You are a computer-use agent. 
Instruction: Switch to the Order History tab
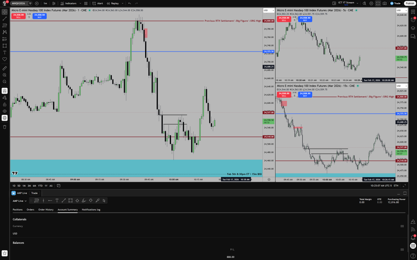click(x=46, y=209)
